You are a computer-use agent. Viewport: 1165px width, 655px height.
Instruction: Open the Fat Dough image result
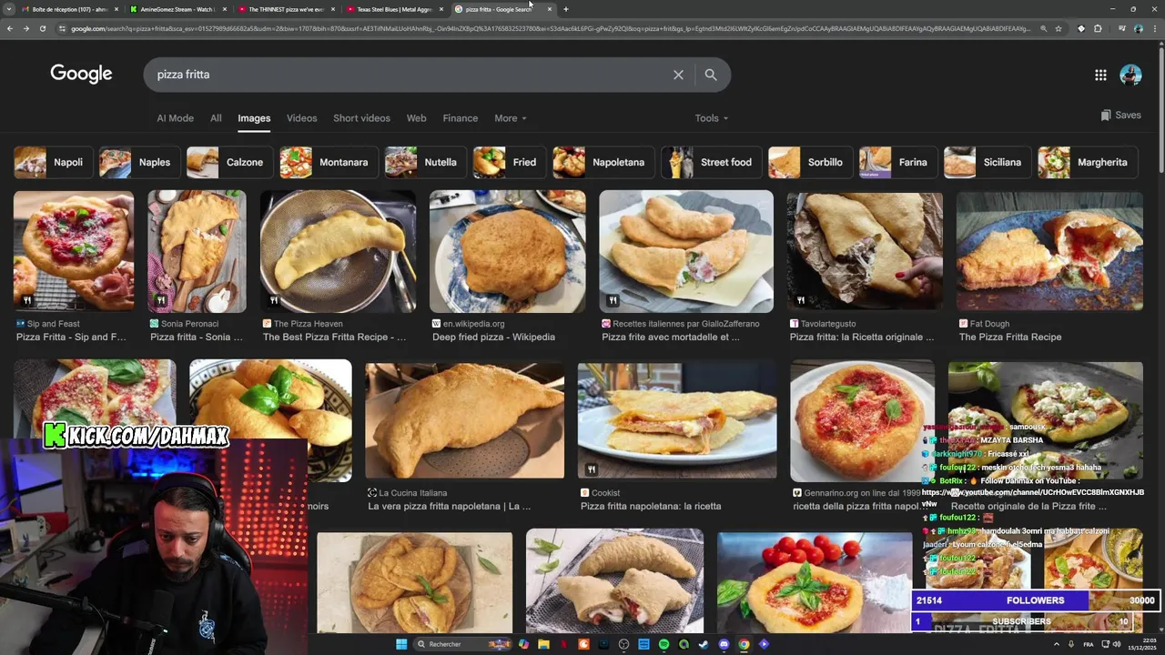tap(1049, 251)
